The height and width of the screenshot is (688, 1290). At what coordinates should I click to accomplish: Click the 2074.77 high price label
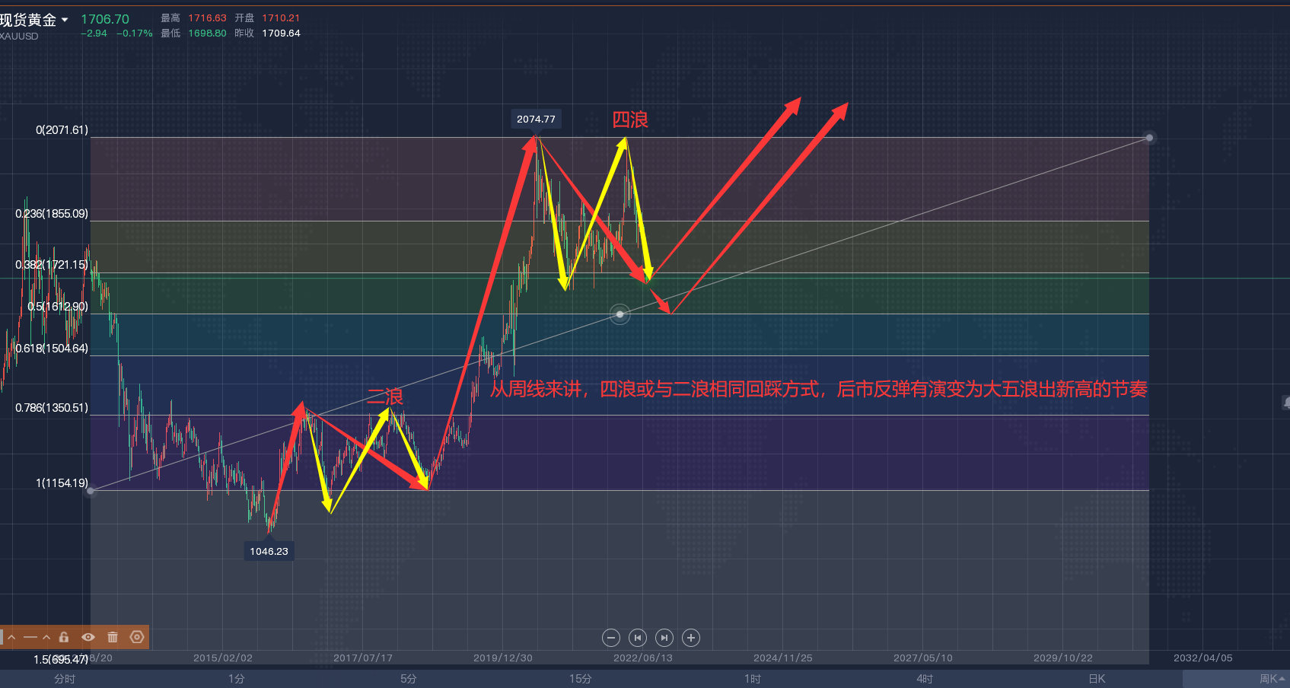click(x=536, y=119)
